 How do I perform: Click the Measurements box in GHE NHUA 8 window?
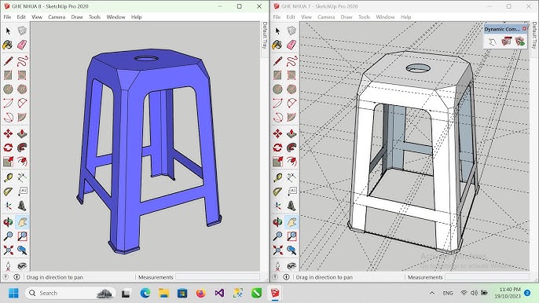tap(218, 277)
